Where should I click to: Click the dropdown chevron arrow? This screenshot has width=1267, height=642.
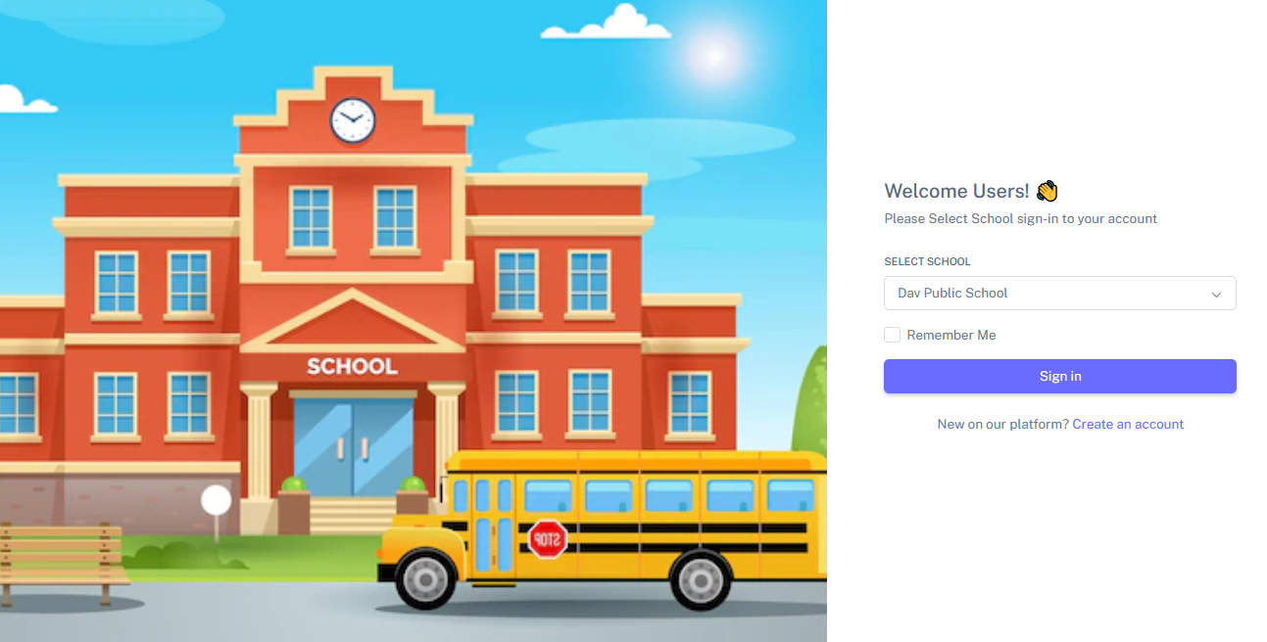1216,294
